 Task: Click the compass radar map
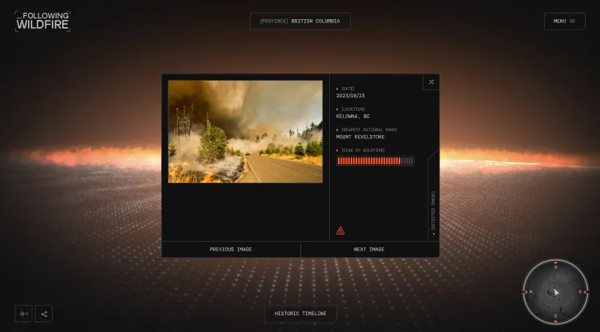coord(555,292)
